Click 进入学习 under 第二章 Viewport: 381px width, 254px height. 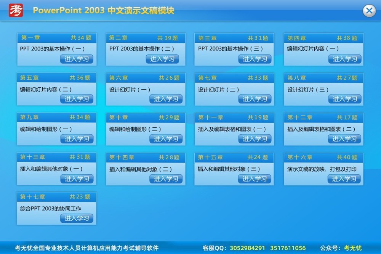(162, 59)
